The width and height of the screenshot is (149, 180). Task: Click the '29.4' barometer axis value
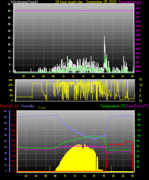coord(138,44)
